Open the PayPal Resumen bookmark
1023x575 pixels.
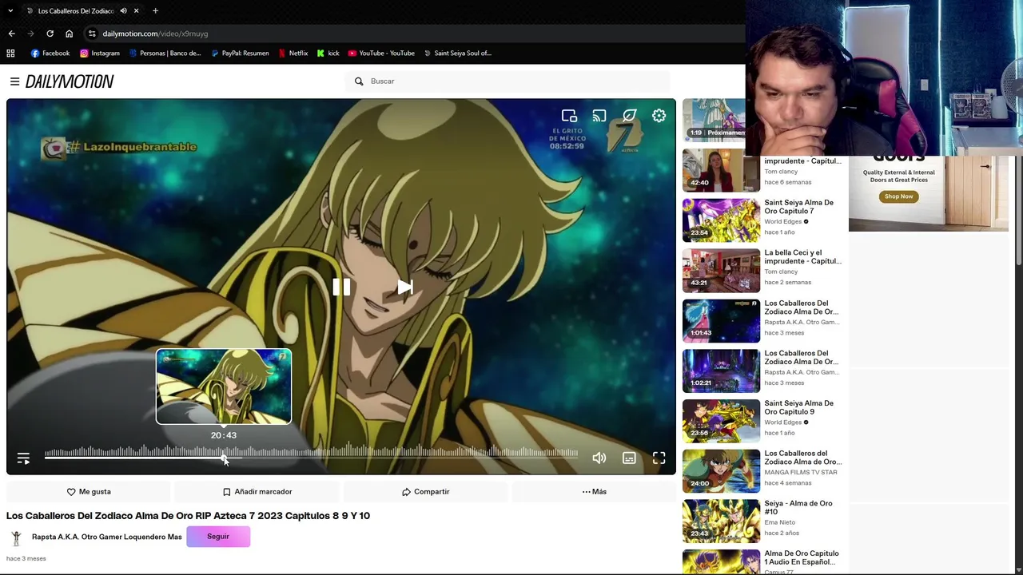point(240,54)
